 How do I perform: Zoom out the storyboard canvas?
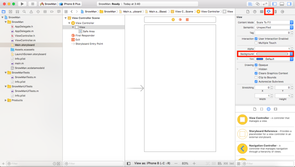click(176, 163)
